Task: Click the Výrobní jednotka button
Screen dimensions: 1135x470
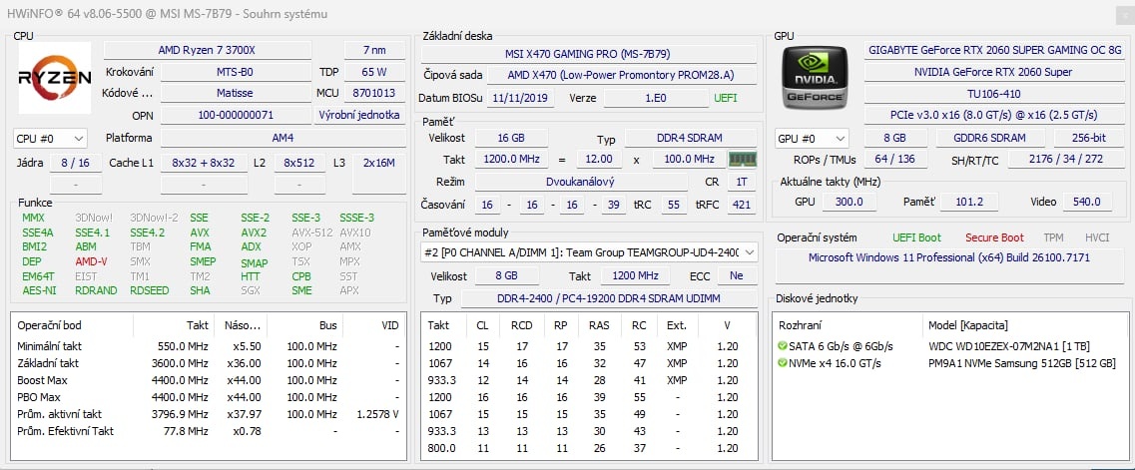Action: 359,115
